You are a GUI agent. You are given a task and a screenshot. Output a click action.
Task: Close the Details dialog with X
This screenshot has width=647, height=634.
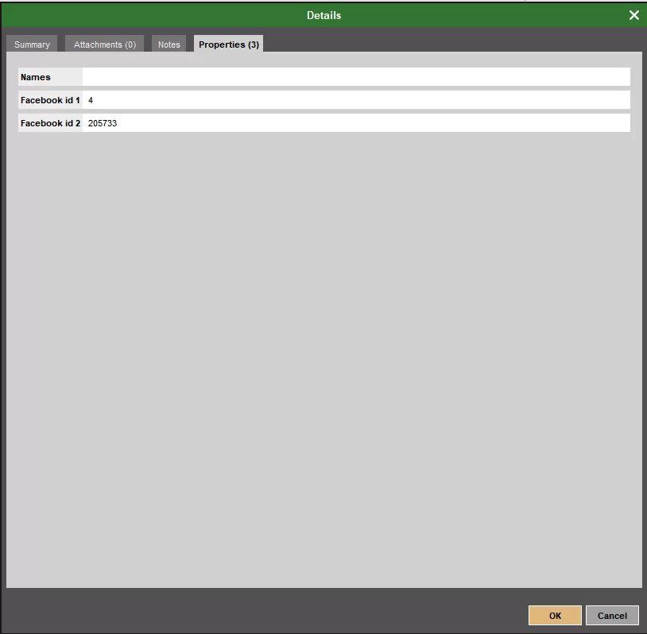(633, 15)
